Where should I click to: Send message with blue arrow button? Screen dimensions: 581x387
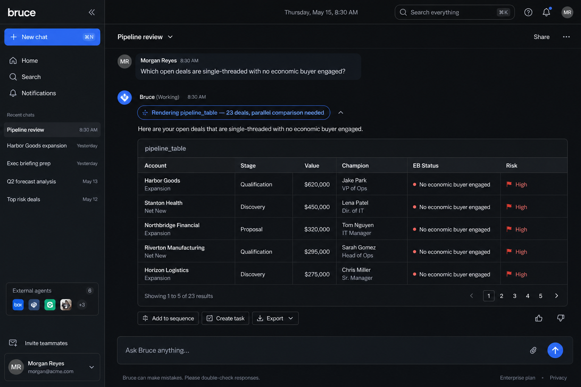pyautogui.click(x=555, y=350)
